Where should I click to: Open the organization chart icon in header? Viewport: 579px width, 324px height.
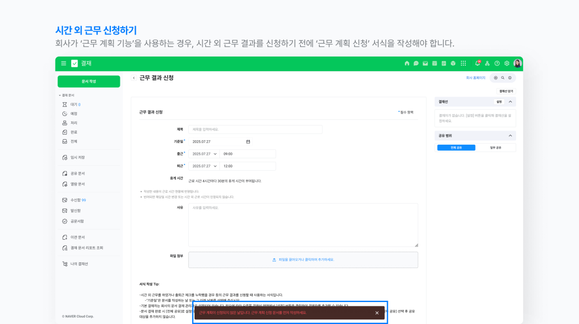[x=487, y=63]
